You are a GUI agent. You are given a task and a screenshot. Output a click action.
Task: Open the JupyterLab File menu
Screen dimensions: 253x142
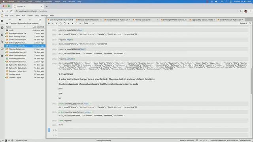7,16
